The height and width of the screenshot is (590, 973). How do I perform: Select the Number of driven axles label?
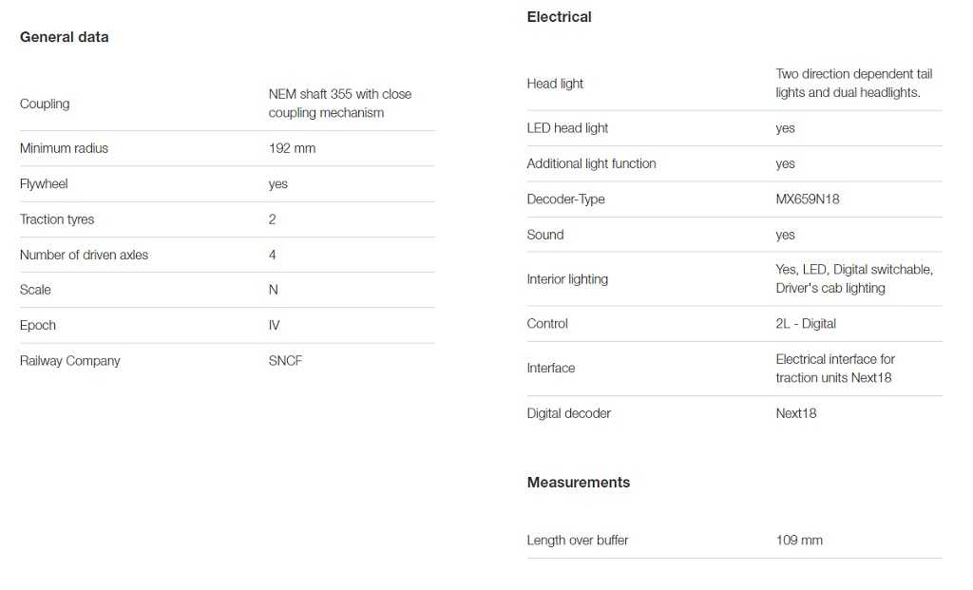coord(84,255)
